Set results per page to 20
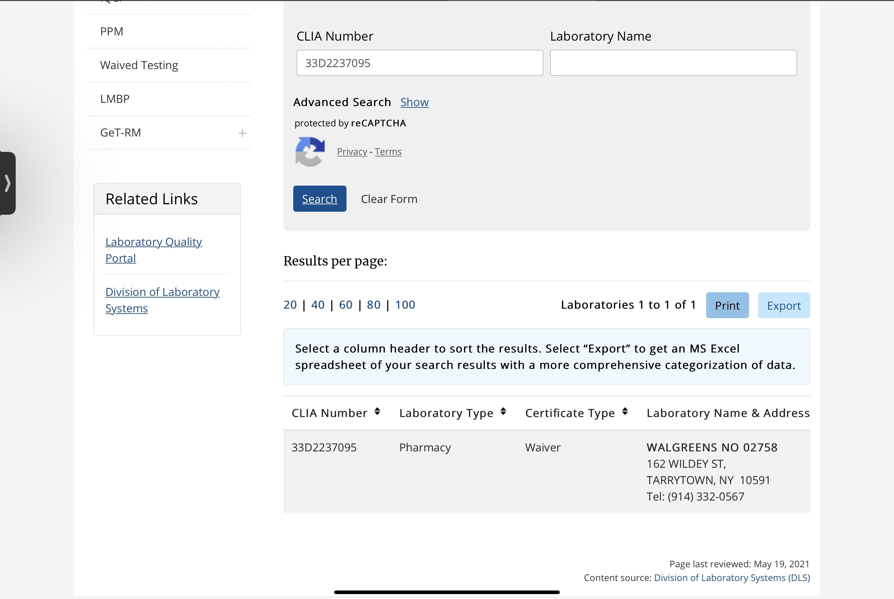894x599 pixels. (x=290, y=305)
